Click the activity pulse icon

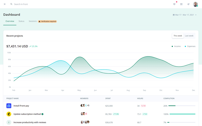click(188, 4)
